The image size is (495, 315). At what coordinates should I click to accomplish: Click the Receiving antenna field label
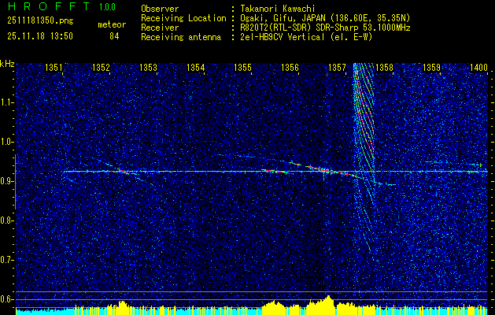click(x=181, y=37)
